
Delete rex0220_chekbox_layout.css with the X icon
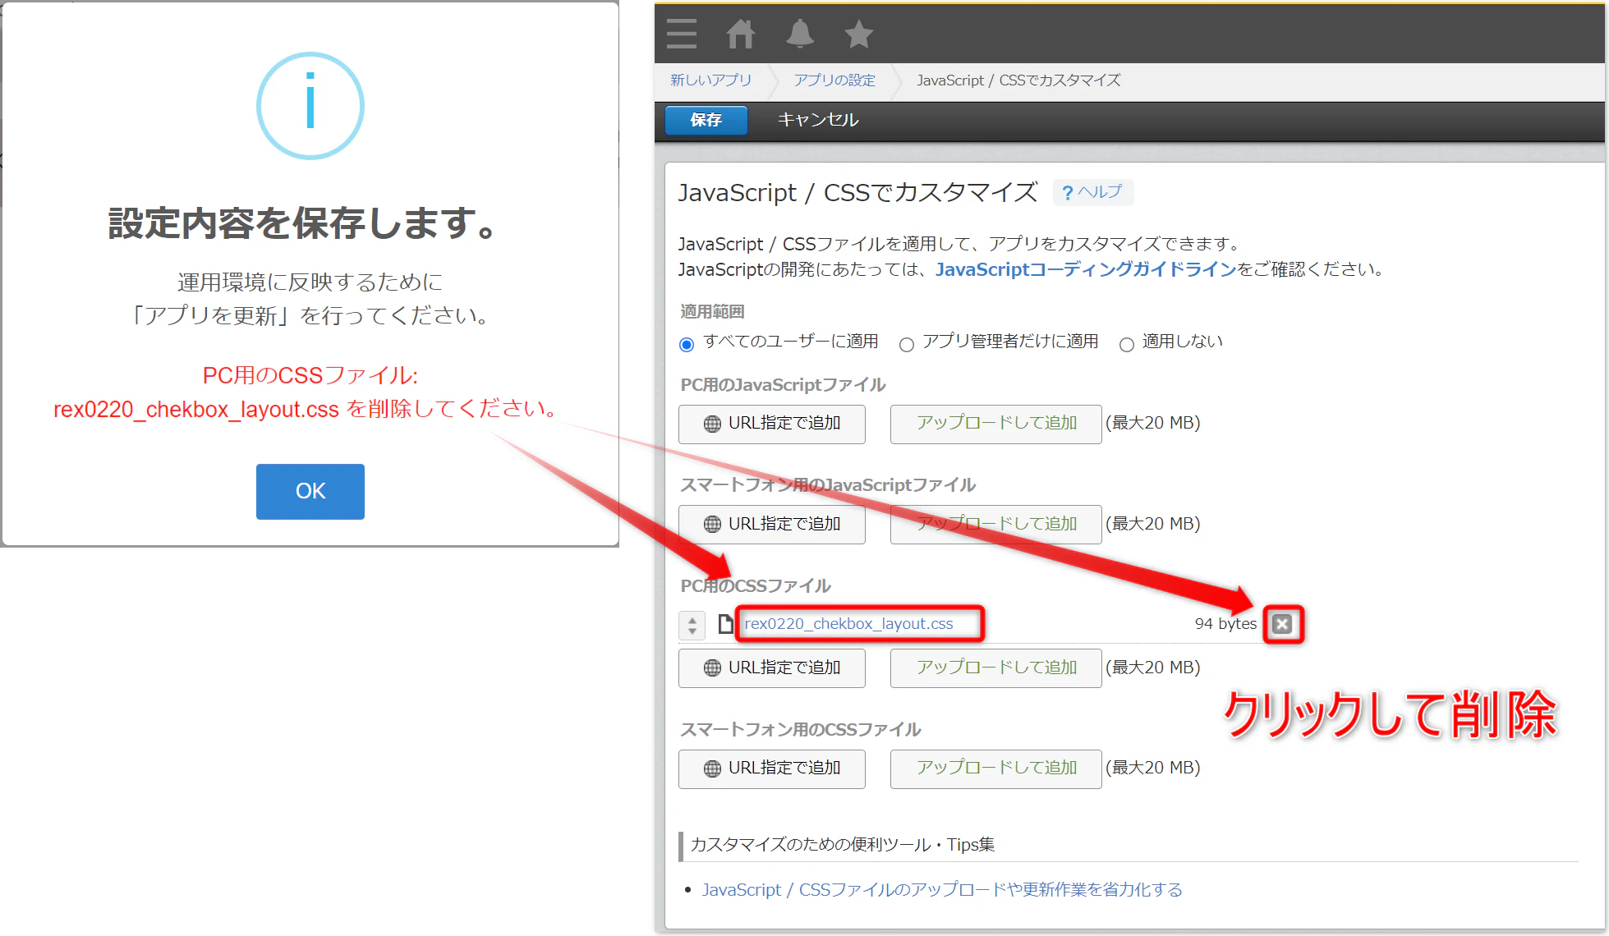coord(1282,624)
